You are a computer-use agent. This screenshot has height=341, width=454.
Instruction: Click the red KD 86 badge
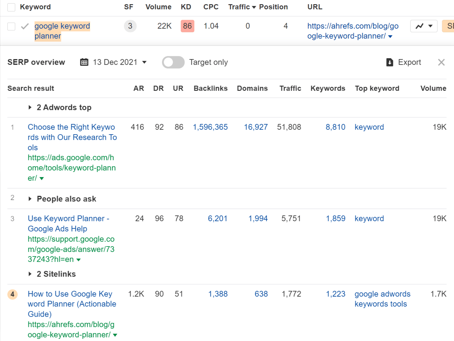[187, 26]
